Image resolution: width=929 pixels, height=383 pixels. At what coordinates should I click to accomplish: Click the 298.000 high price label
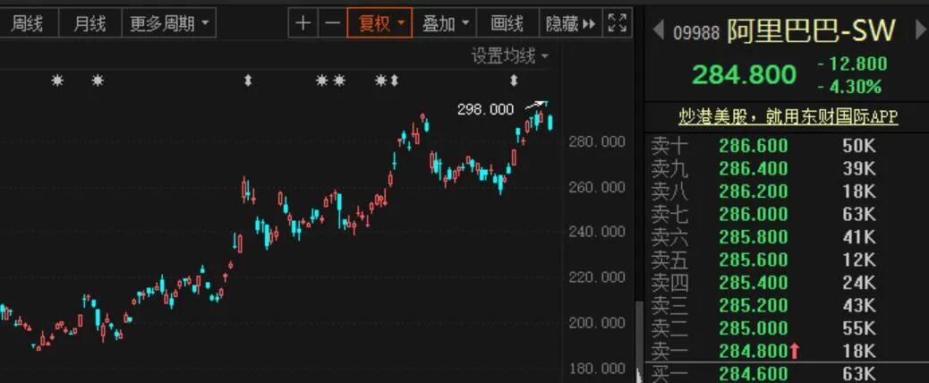click(485, 109)
